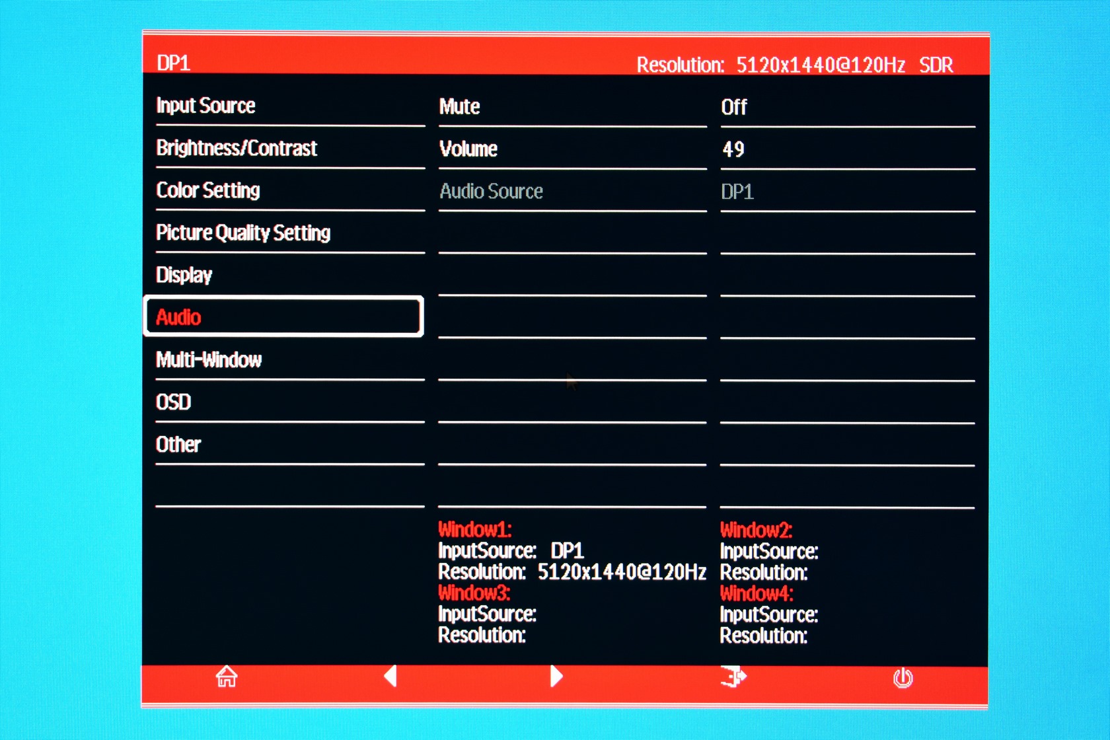Viewport: 1110px width, 740px height.
Task: Click Window3 InputSource: text
Action: coord(487,614)
